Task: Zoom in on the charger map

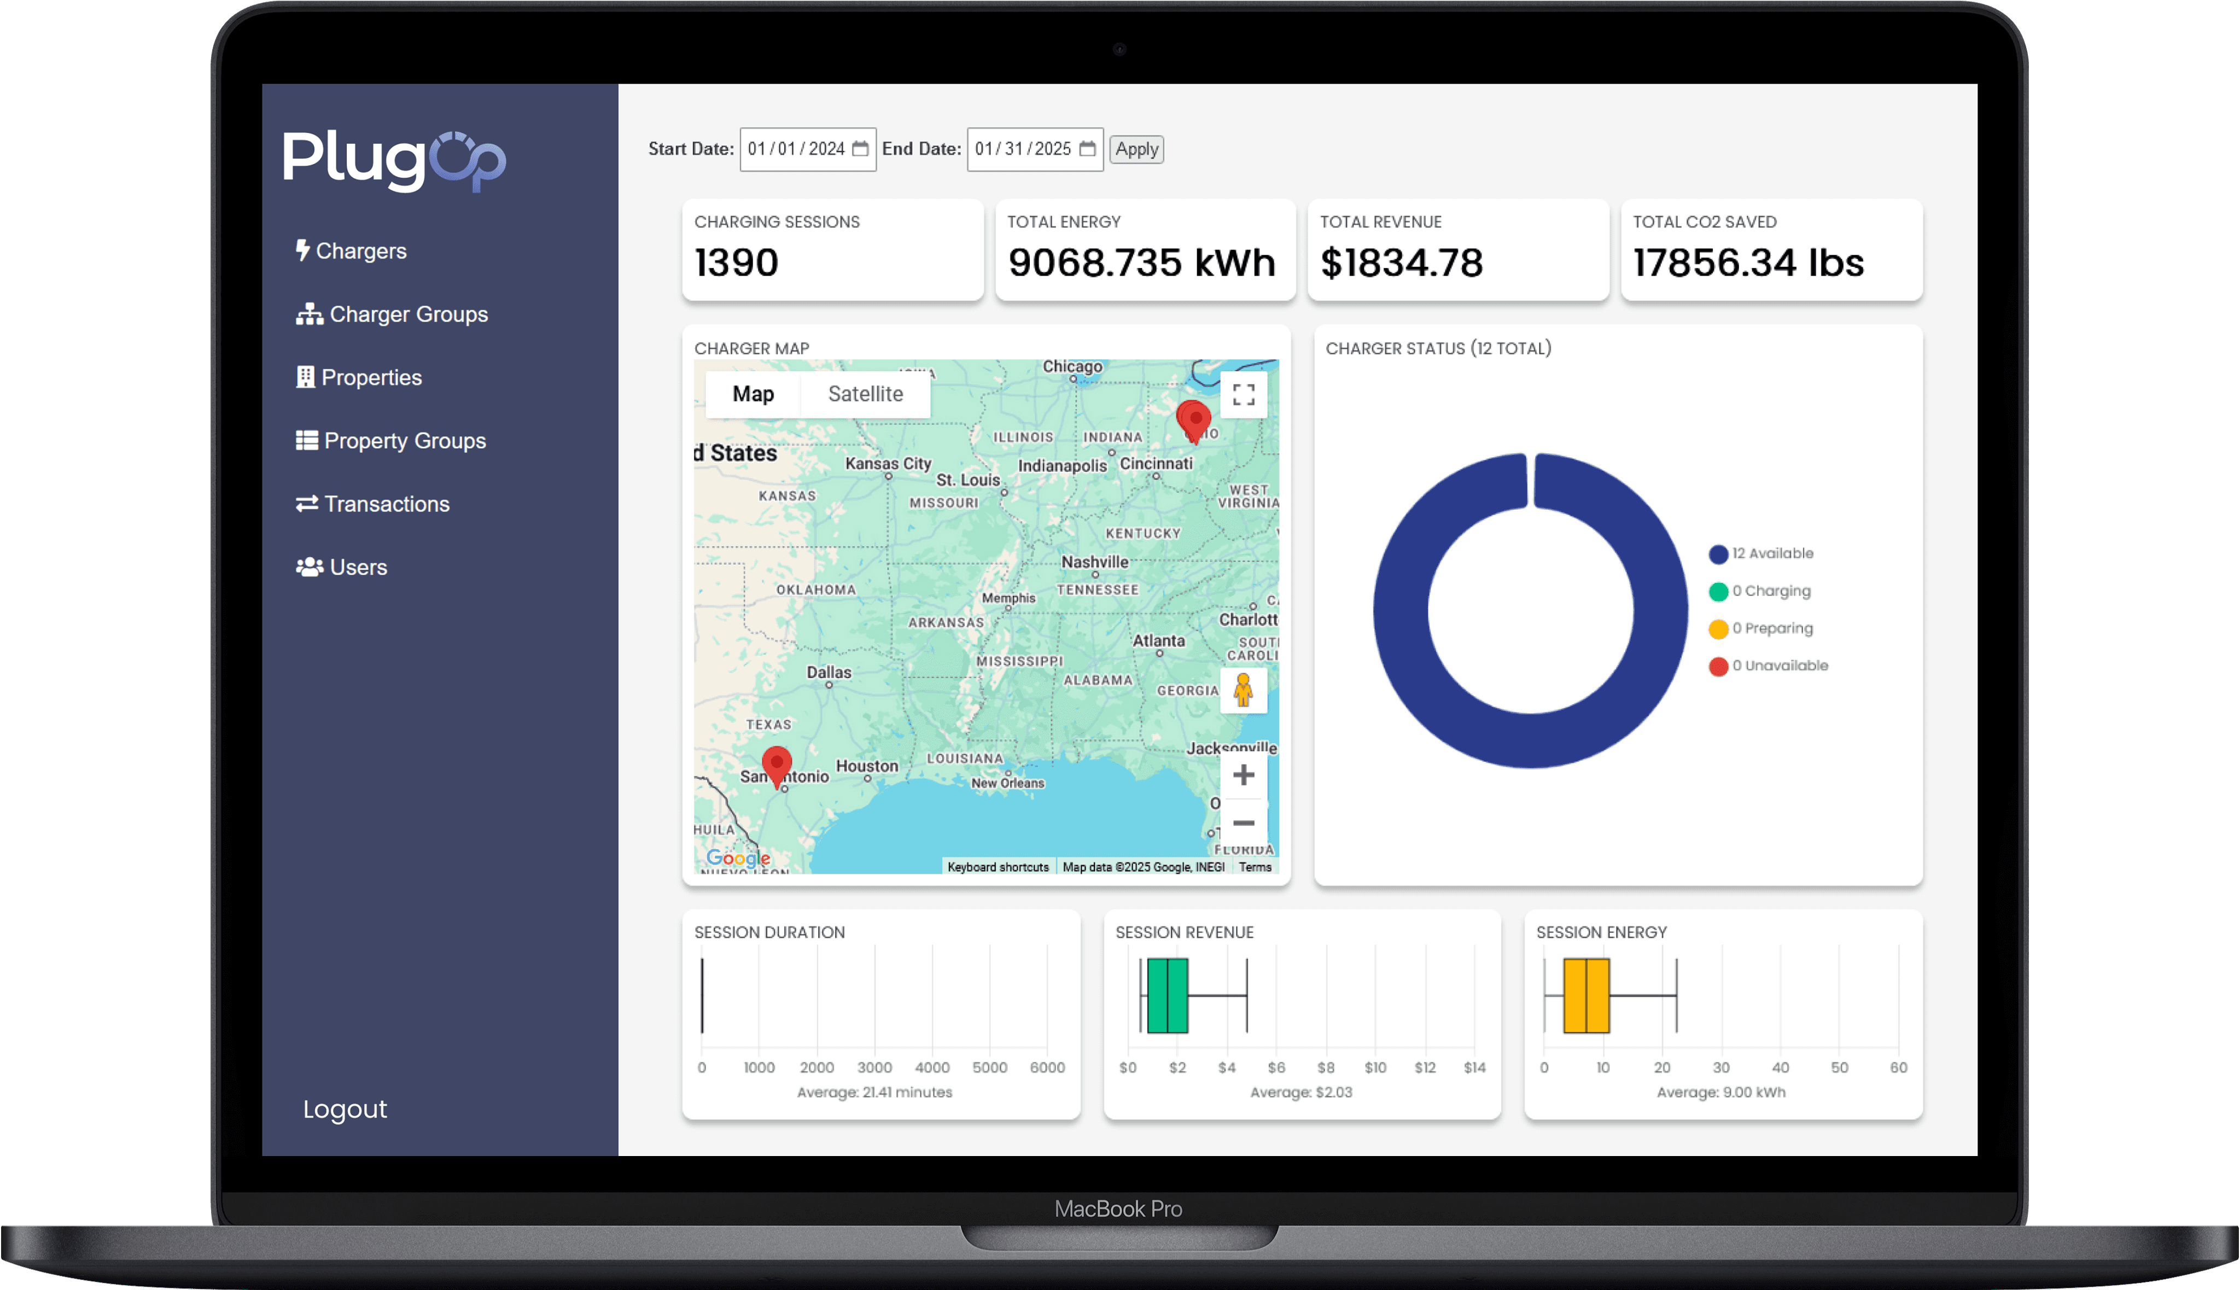Action: [x=1243, y=775]
